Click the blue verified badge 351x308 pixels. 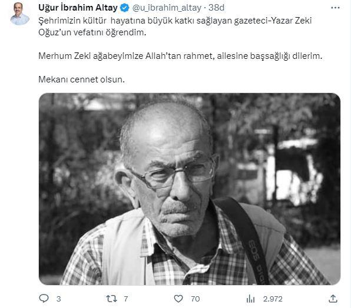click(124, 8)
